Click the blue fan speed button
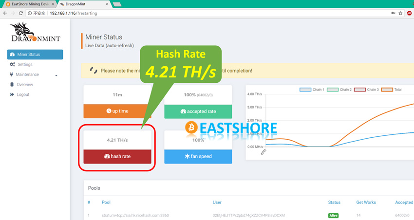414x220 pixels. coord(198,156)
